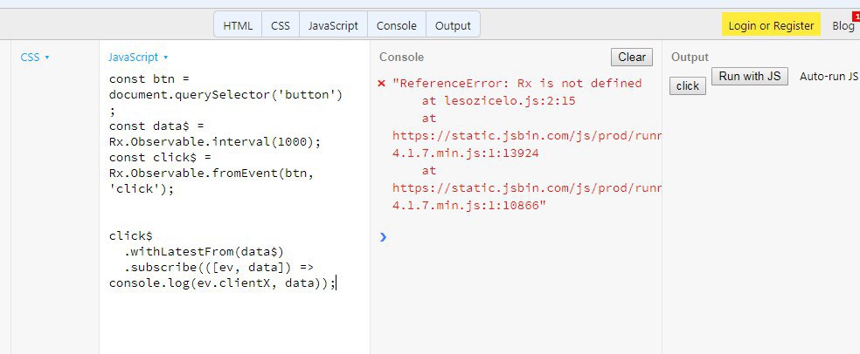Screen dimensions: 860x354
Task: Click the red error X icon
Action: [x=382, y=83]
